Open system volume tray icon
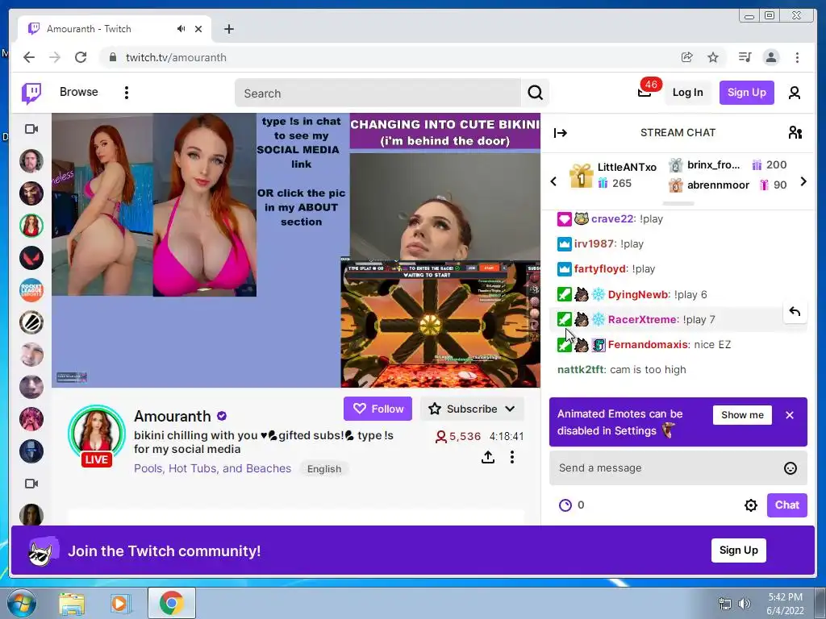Screen dimensions: 826x619 pyautogui.click(x=745, y=604)
